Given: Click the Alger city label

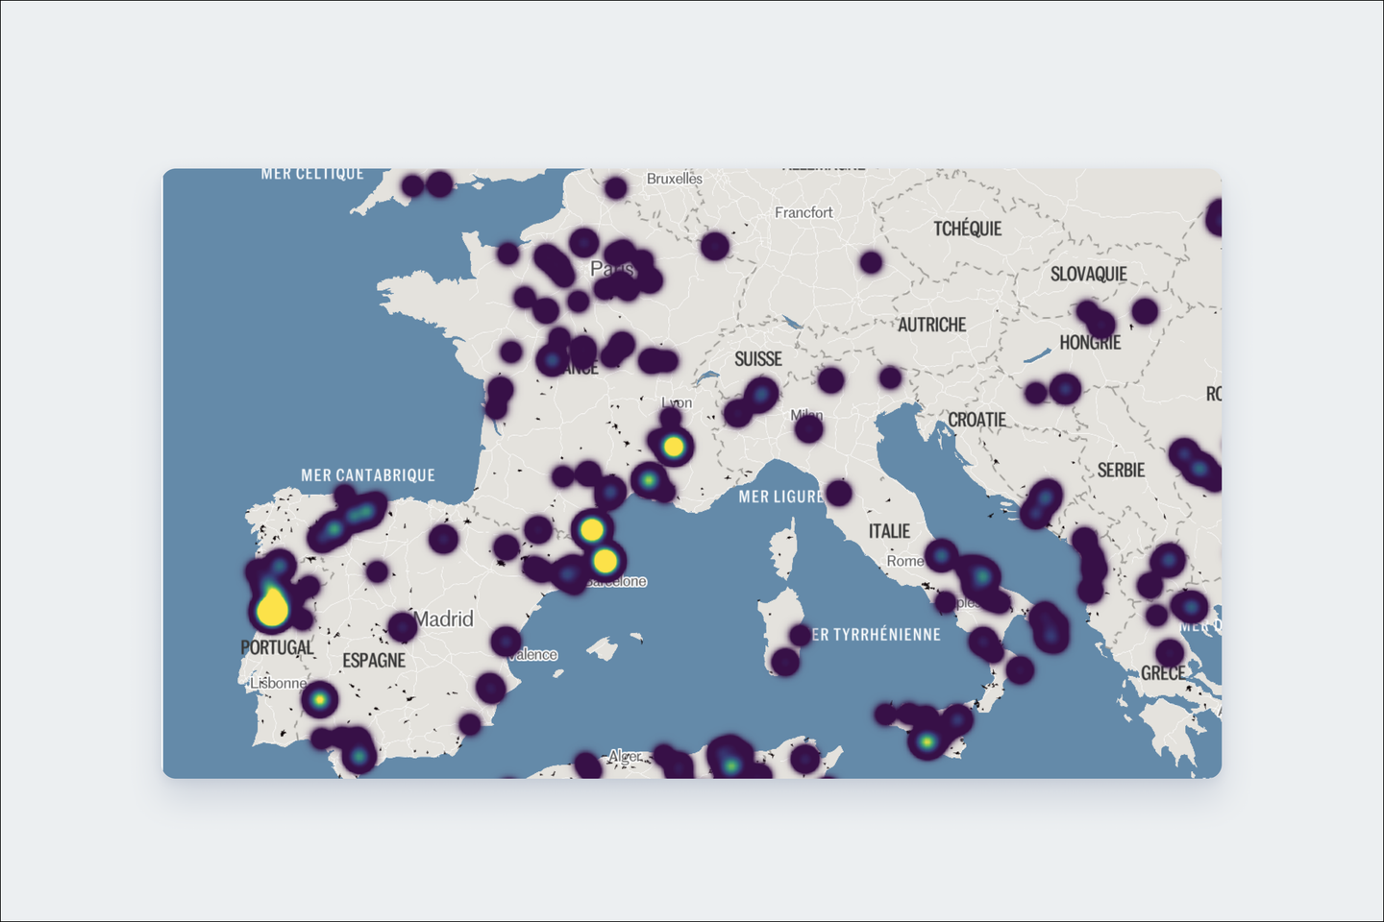Looking at the screenshot, I should tap(625, 757).
